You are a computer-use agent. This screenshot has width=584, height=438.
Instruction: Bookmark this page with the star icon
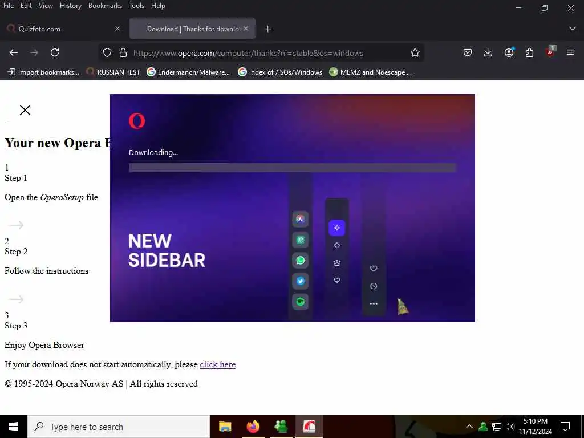[415, 53]
